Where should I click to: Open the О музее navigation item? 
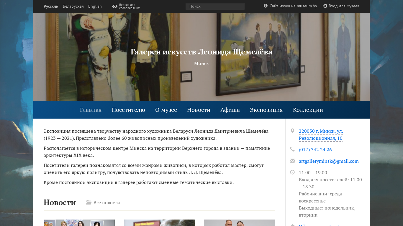(x=166, y=110)
